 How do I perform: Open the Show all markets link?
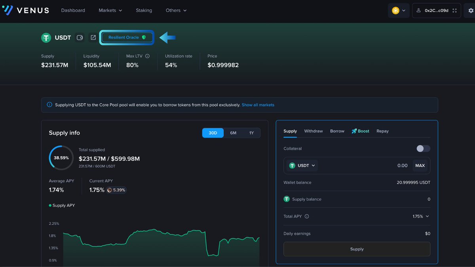point(258,105)
